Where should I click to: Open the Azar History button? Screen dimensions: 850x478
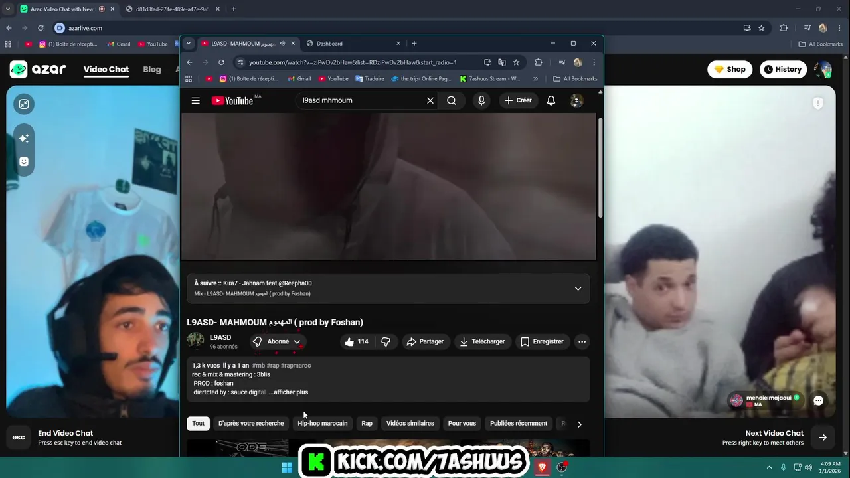point(783,69)
